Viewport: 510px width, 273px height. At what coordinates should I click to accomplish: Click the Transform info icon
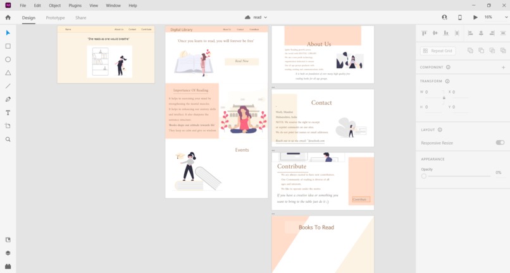pos(447,82)
